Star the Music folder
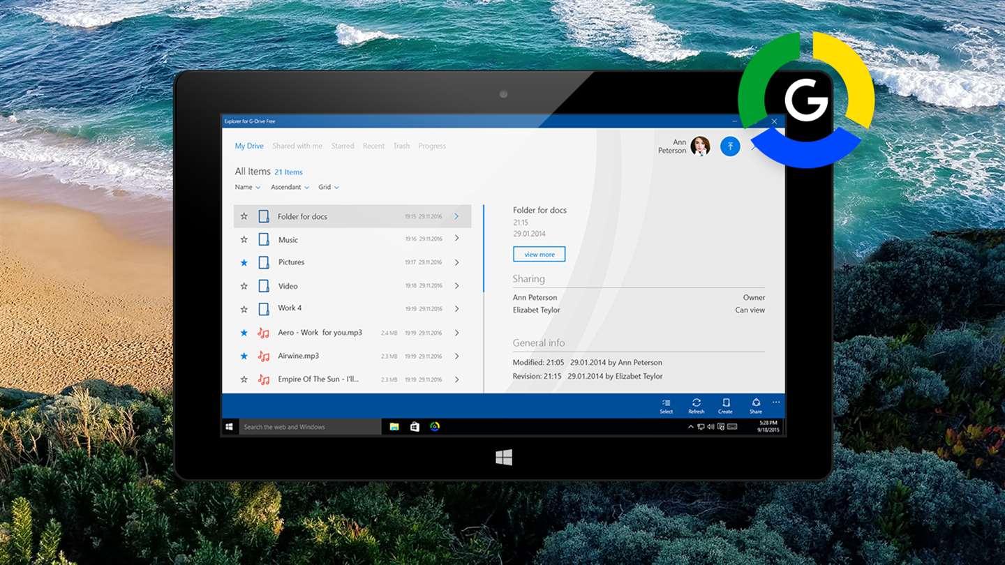This screenshot has height=565, width=1005. coord(244,239)
